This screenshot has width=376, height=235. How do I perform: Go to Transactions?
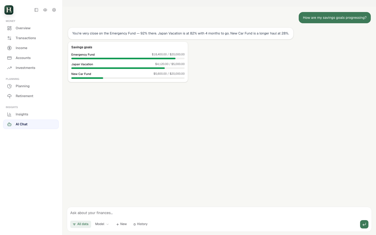tap(31, 38)
